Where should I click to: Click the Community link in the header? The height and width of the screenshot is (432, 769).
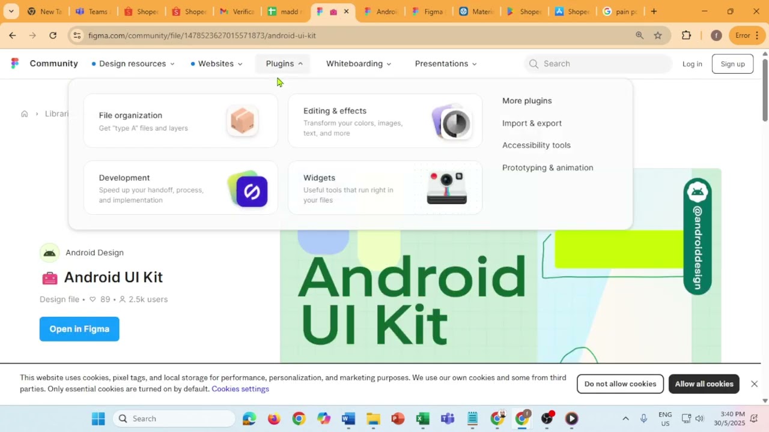tap(53, 64)
